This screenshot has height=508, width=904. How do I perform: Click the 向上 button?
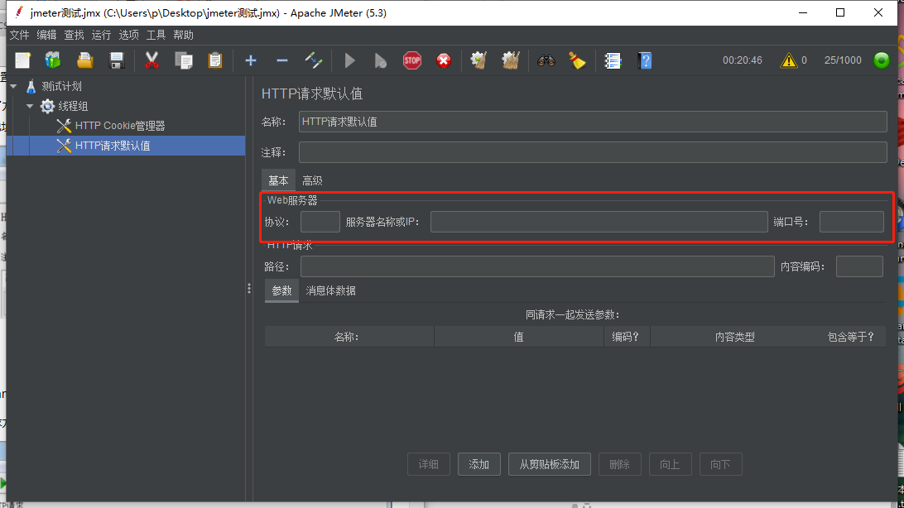(x=670, y=464)
